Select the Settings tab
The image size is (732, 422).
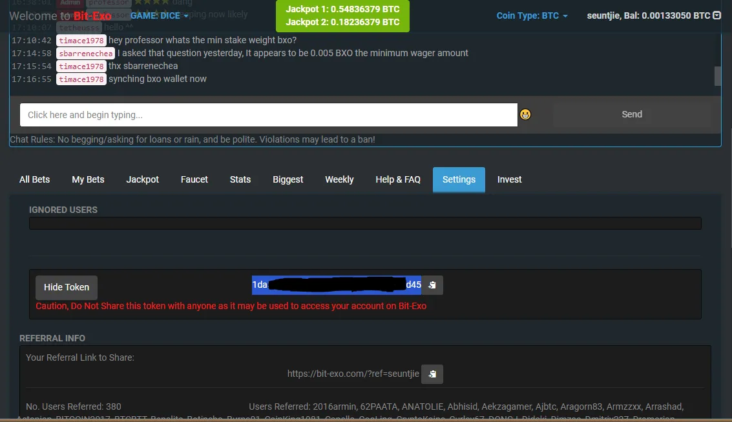(459, 179)
